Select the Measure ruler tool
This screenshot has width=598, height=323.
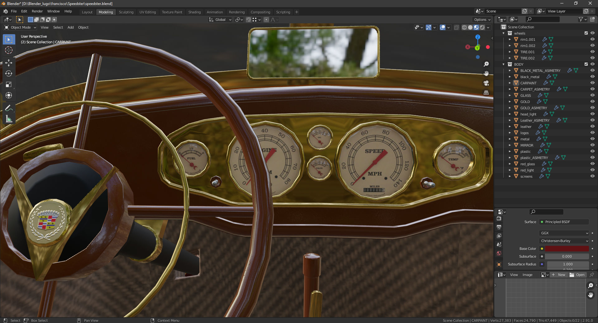(x=9, y=119)
